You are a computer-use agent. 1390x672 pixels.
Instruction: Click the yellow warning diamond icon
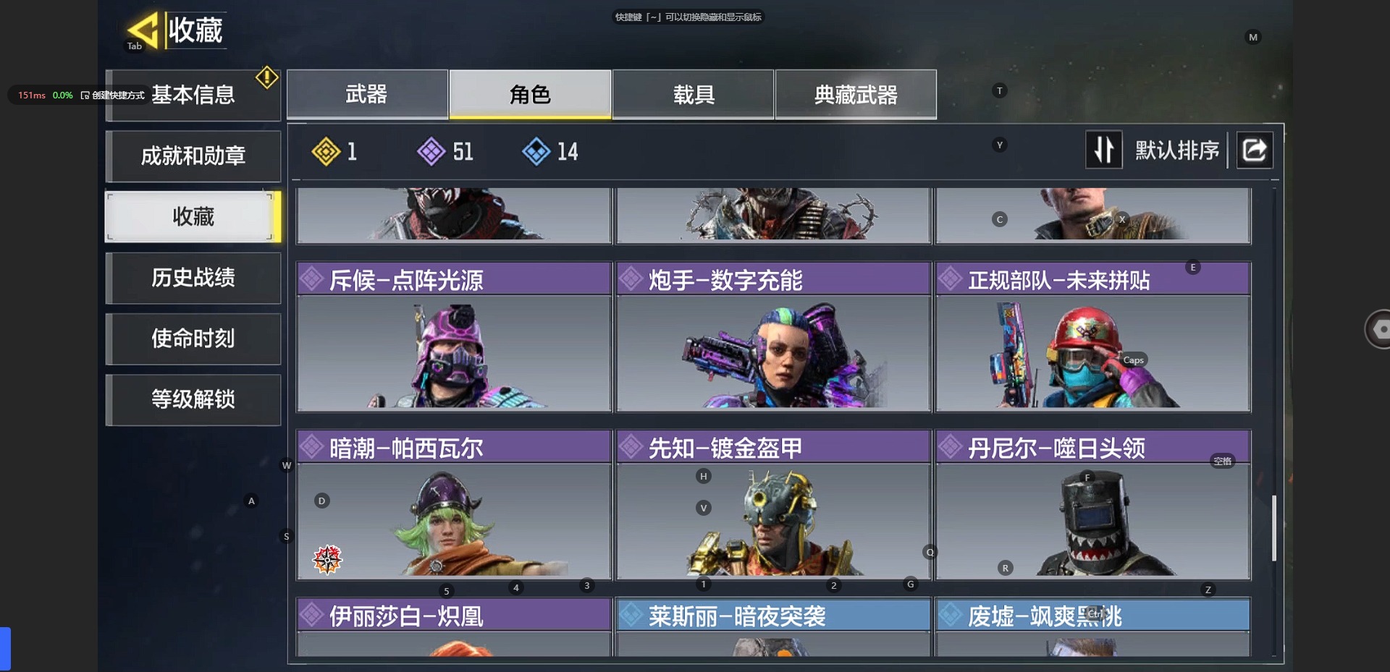click(x=266, y=77)
